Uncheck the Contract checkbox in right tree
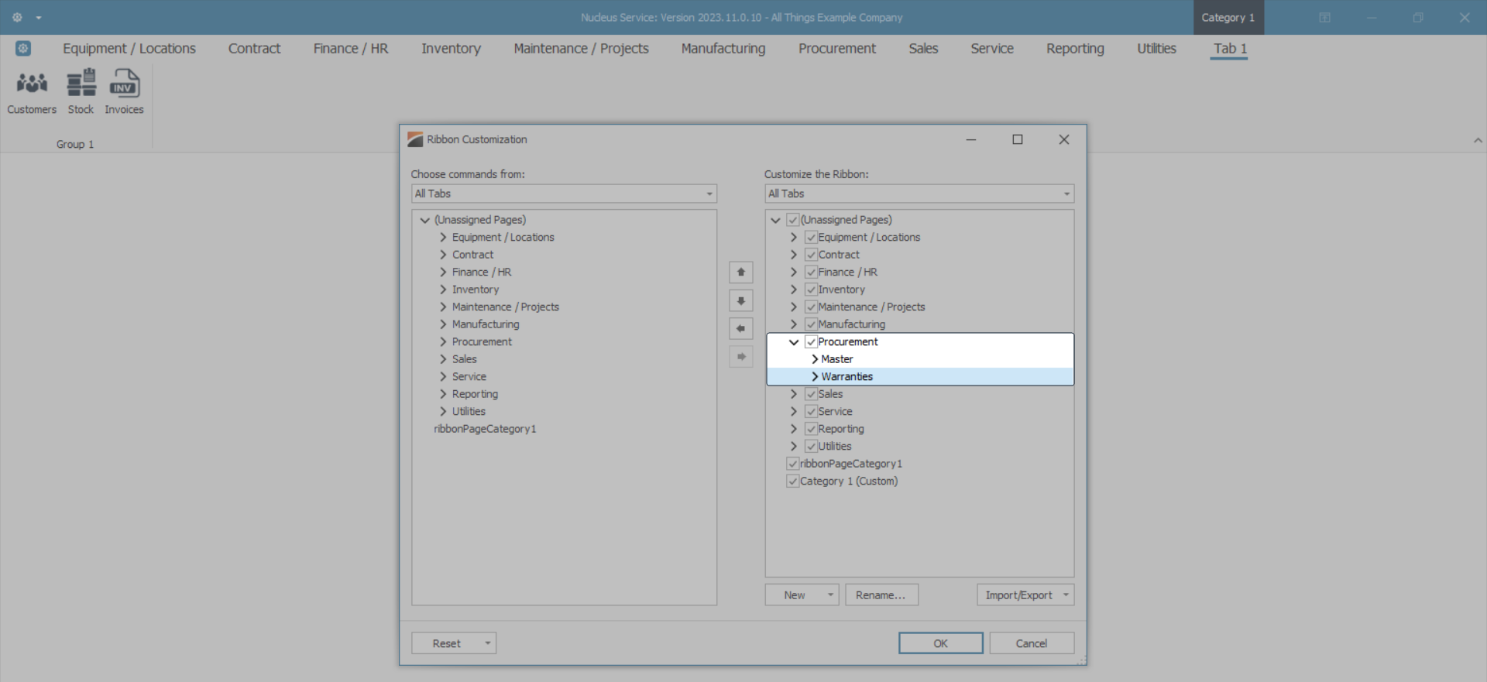This screenshot has height=682, width=1487. [x=811, y=255]
